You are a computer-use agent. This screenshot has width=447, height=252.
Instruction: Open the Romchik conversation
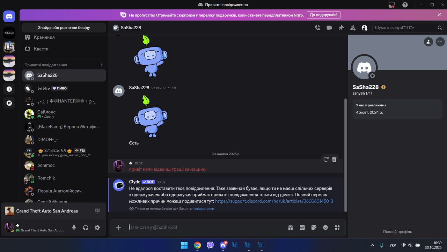(x=64, y=178)
